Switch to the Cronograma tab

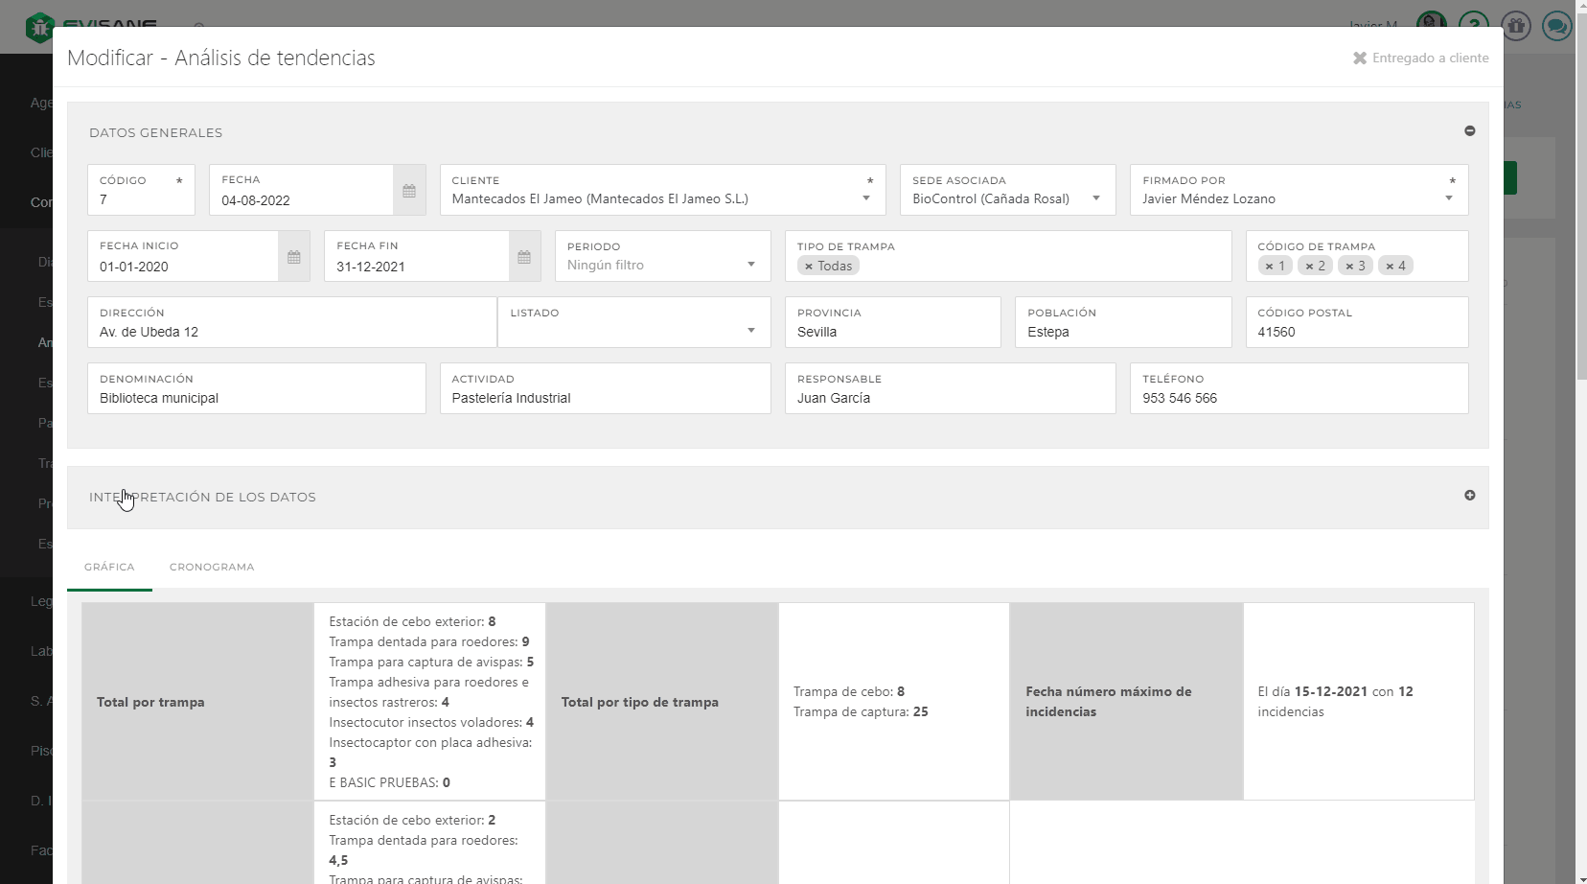tap(212, 568)
